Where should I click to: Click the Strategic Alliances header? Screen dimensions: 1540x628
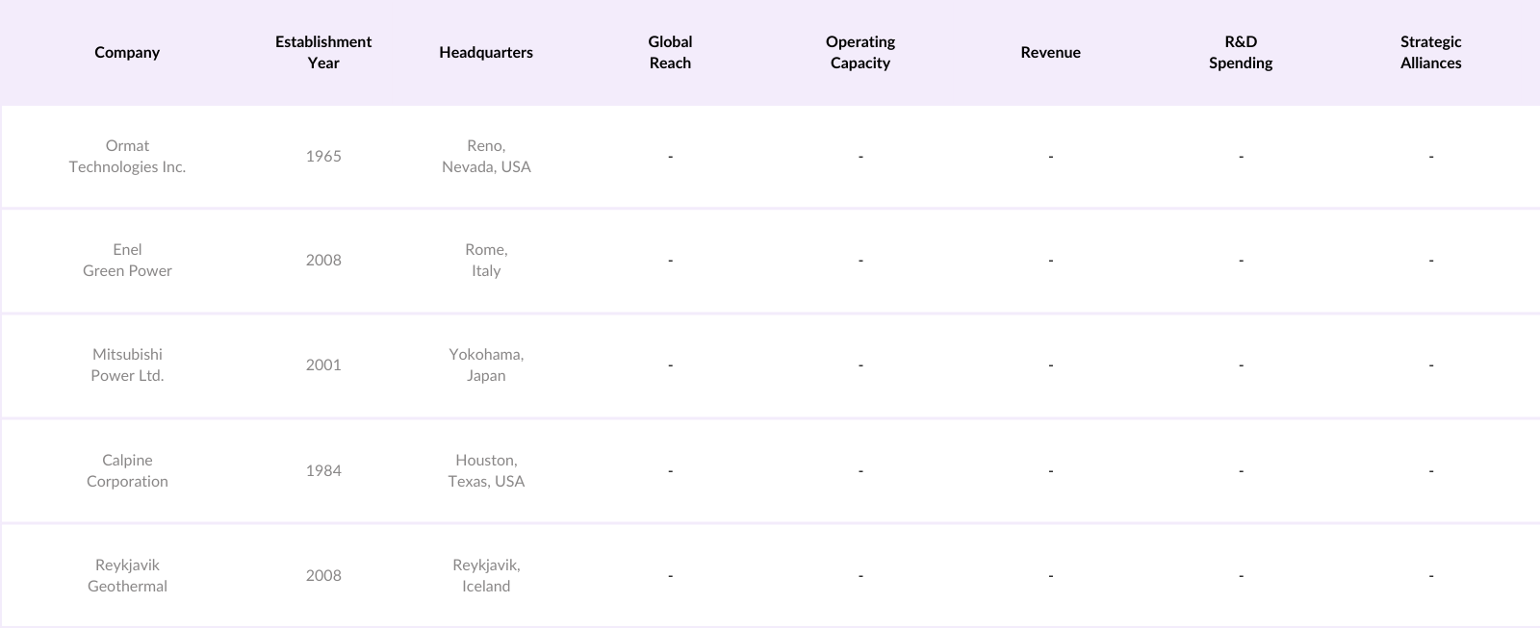pos(1430,53)
